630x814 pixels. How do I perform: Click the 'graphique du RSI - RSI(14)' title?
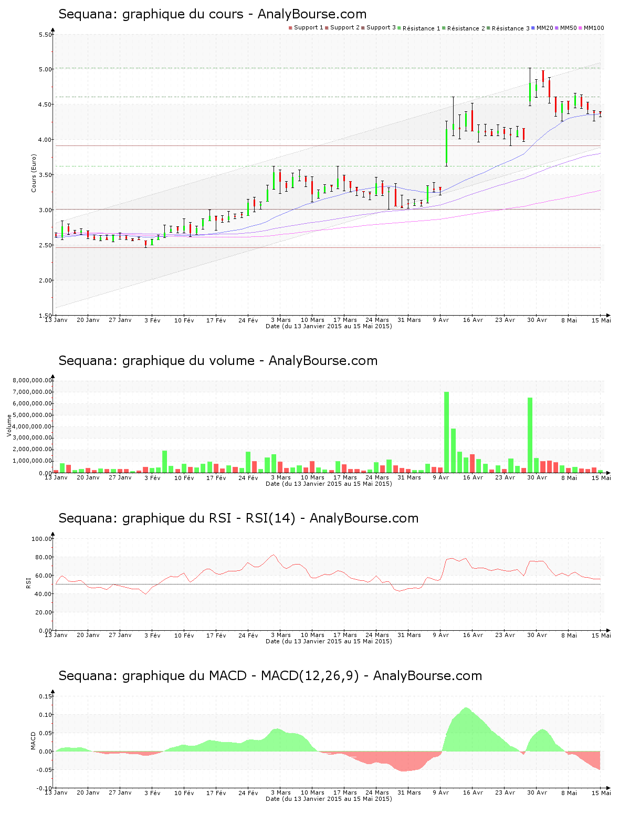coord(238,518)
